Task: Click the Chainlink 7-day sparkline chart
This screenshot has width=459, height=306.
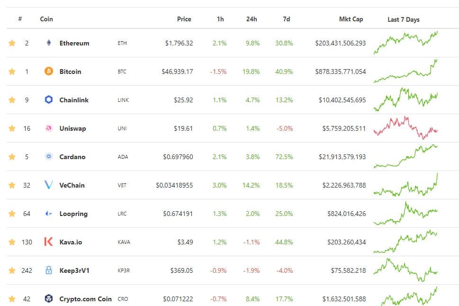Action: (x=405, y=99)
